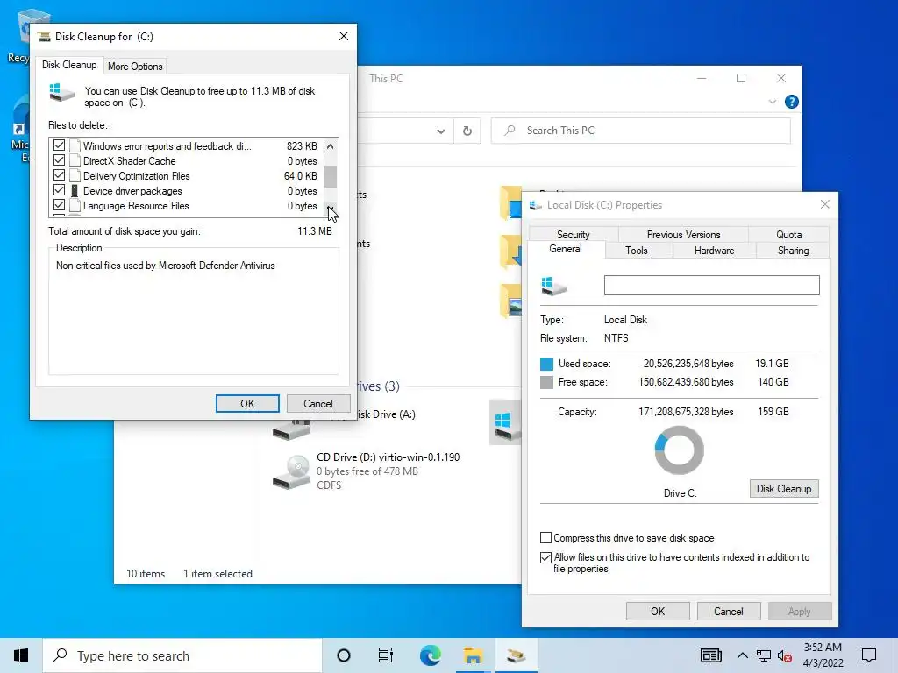Click OK in Disk Cleanup dialog
The image size is (898, 673).
click(x=247, y=403)
